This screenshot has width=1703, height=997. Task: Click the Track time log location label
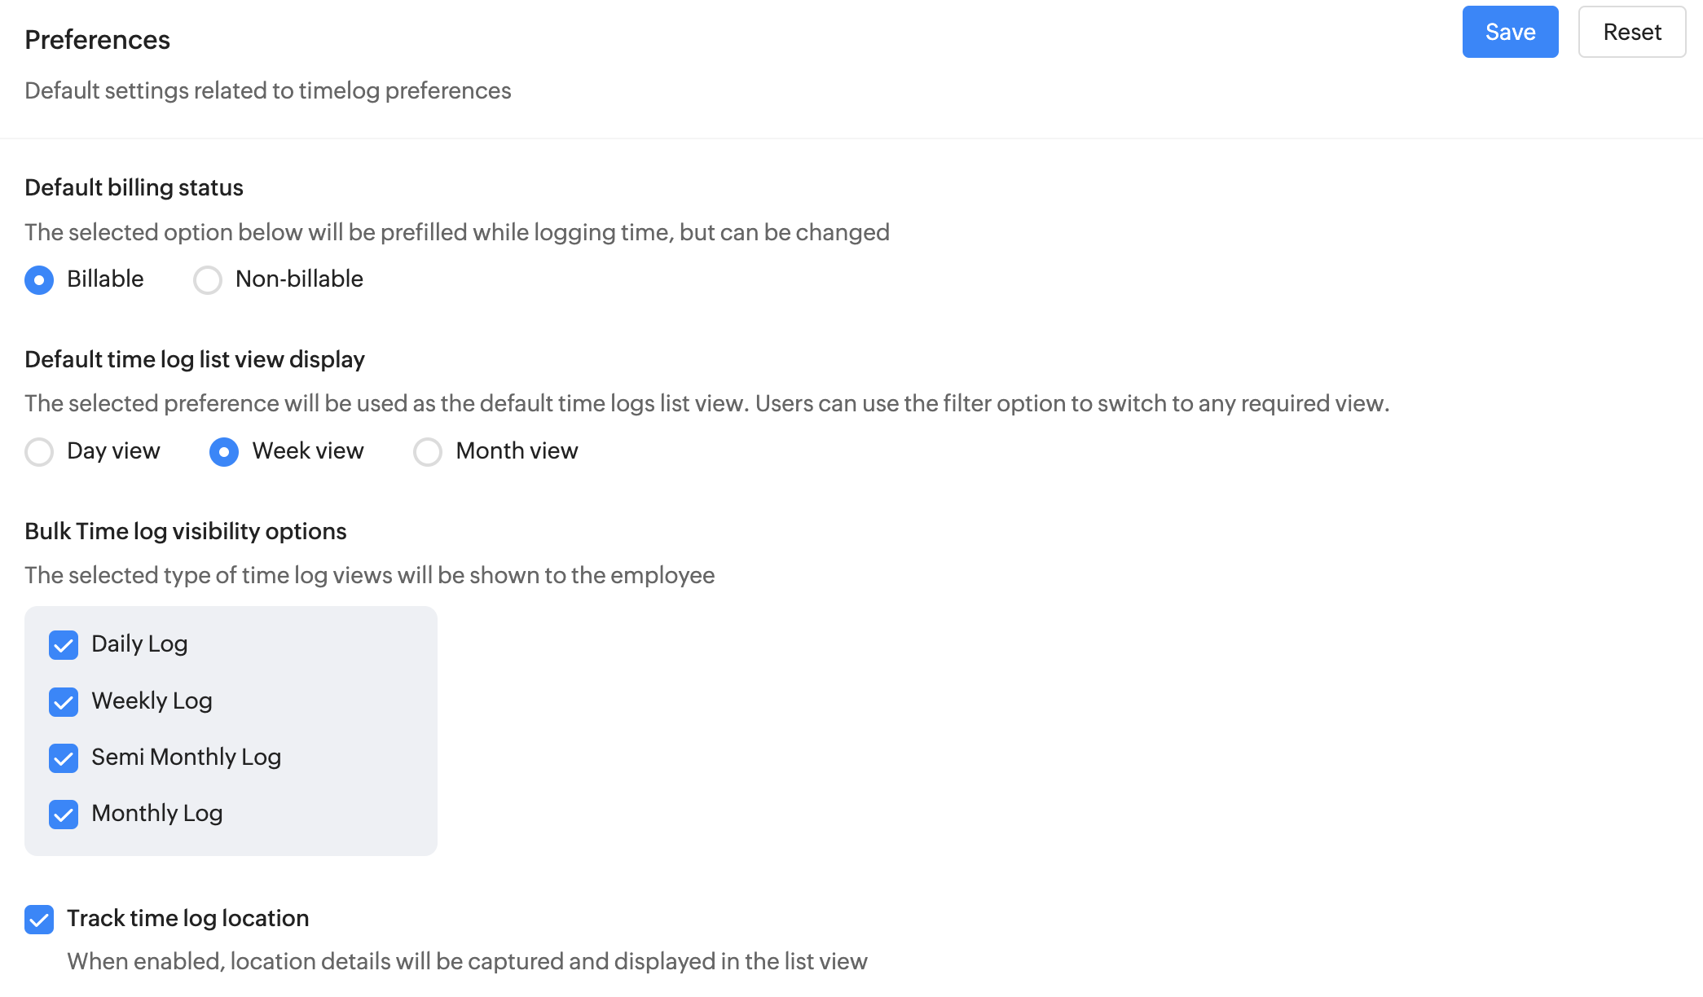click(x=187, y=918)
